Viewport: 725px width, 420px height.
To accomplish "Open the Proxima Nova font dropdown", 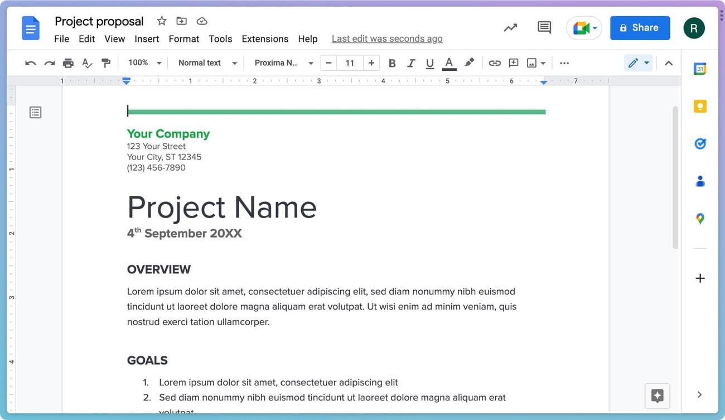I will coord(283,63).
